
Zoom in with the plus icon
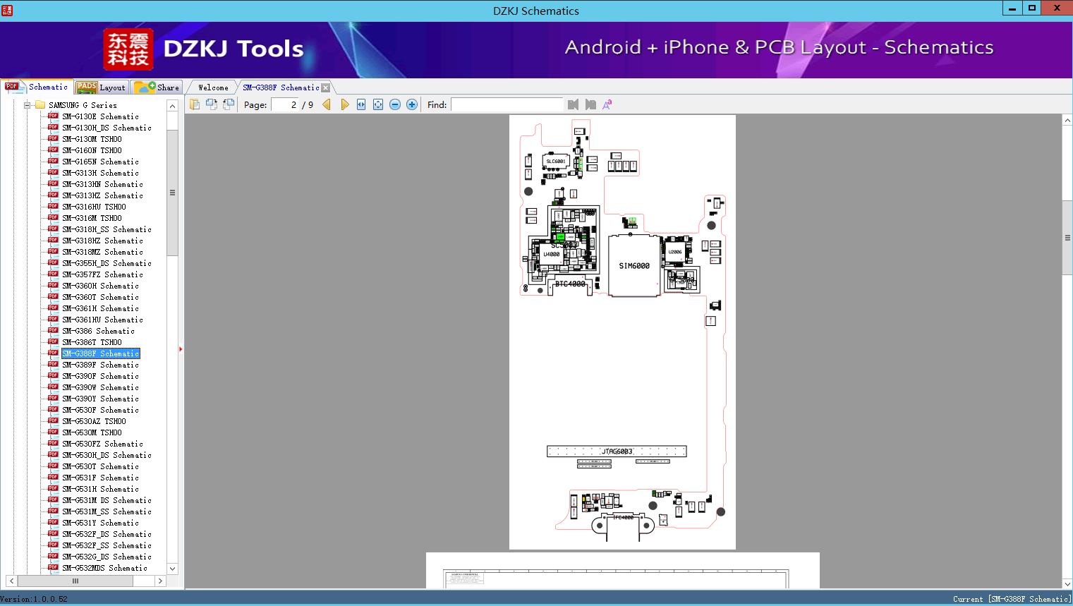click(x=412, y=104)
